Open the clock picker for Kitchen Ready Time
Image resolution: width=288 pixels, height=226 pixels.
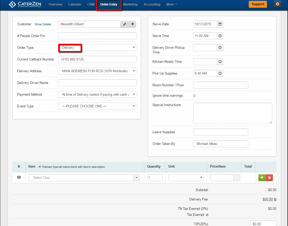tap(220, 62)
